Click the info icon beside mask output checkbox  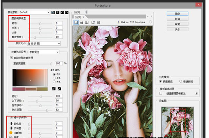point(196,93)
